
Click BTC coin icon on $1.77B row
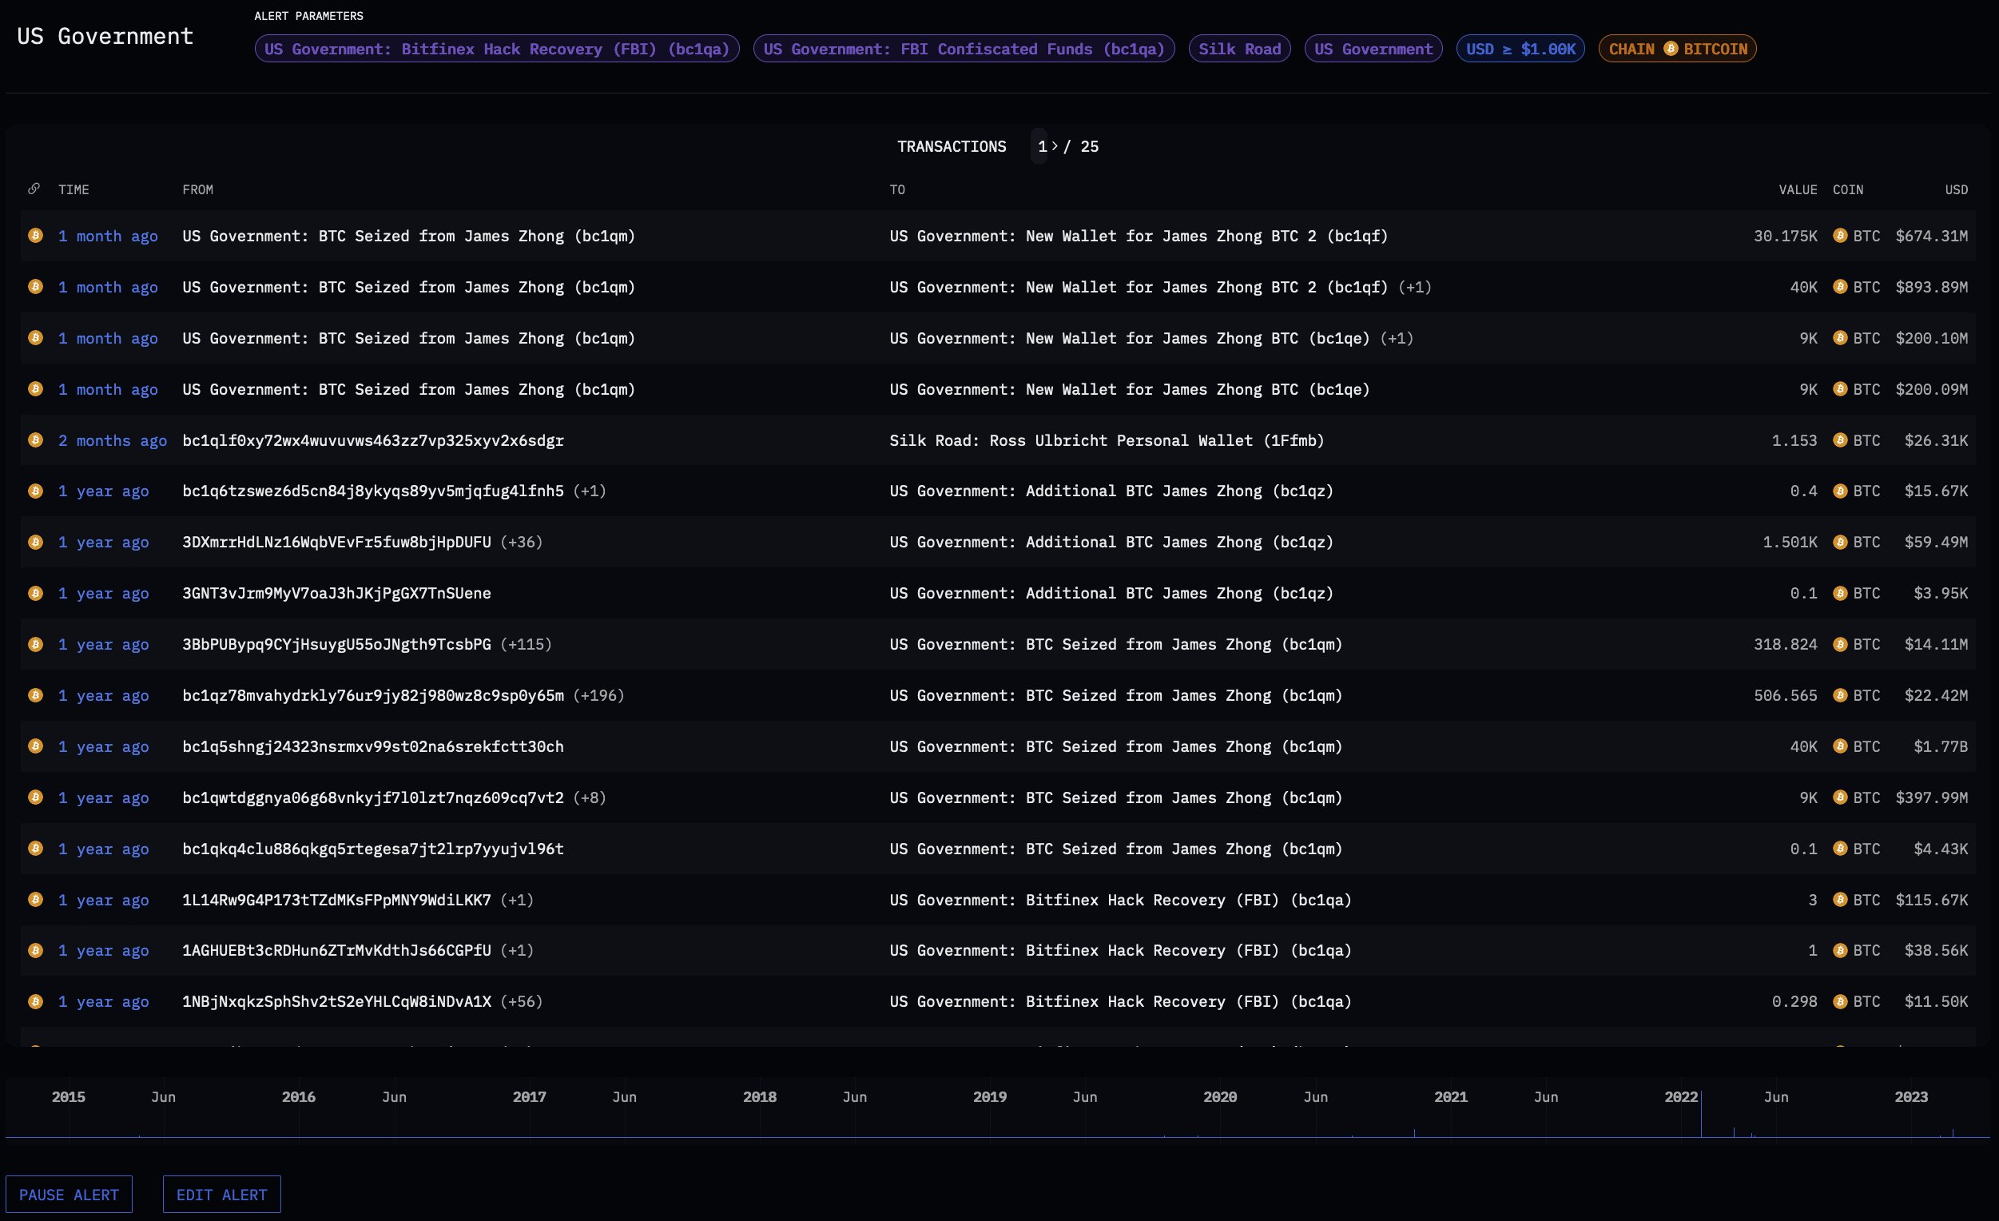click(x=1840, y=746)
